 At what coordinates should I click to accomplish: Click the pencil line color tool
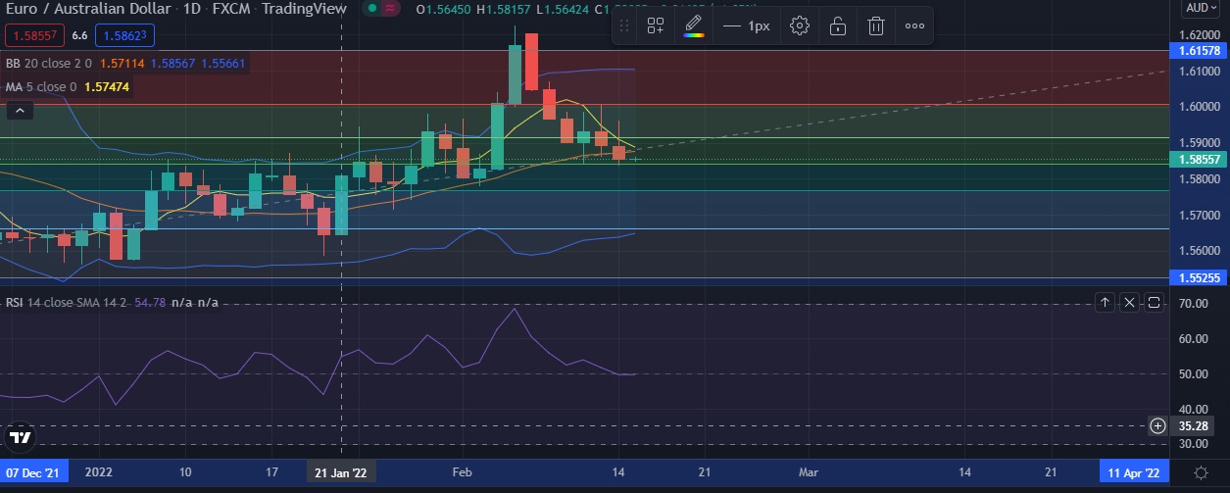pyautogui.click(x=693, y=26)
